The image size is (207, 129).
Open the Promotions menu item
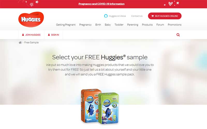pyautogui.click(x=174, y=25)
